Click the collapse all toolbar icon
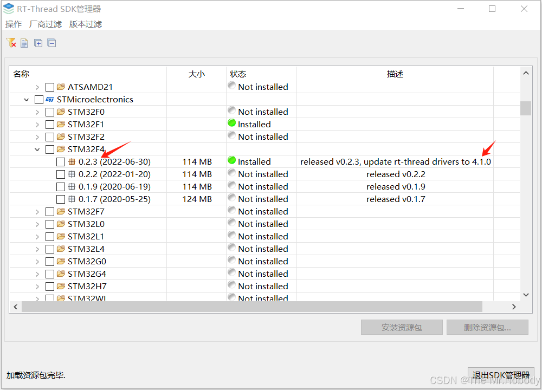Viewport: 542px width, 390px height. [52, 43]
